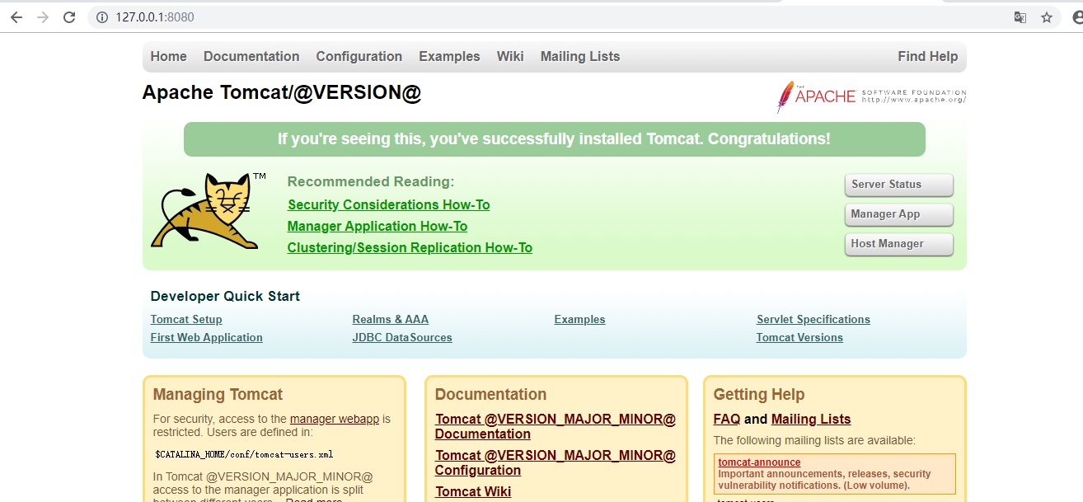Screen dimensions: 1083x502
Task: Click the translate page icon
Action: coord(1020,17)
